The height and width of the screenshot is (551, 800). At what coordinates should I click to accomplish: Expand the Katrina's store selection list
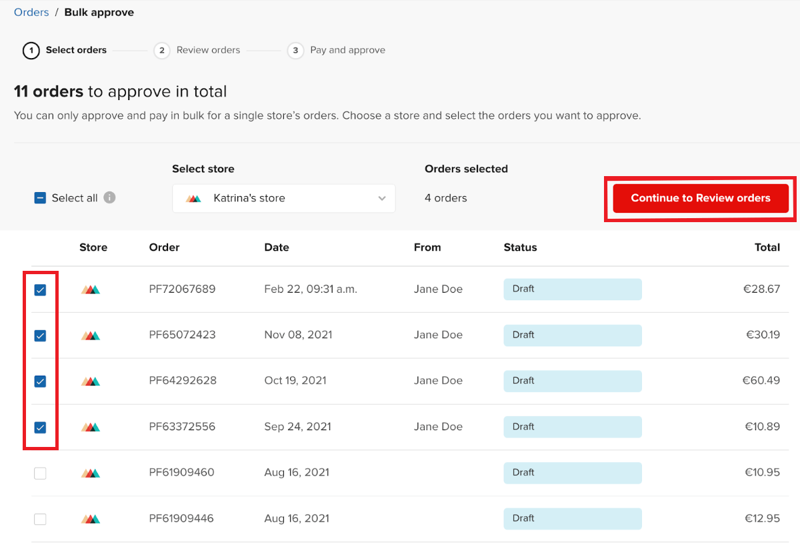coord(284,197)
